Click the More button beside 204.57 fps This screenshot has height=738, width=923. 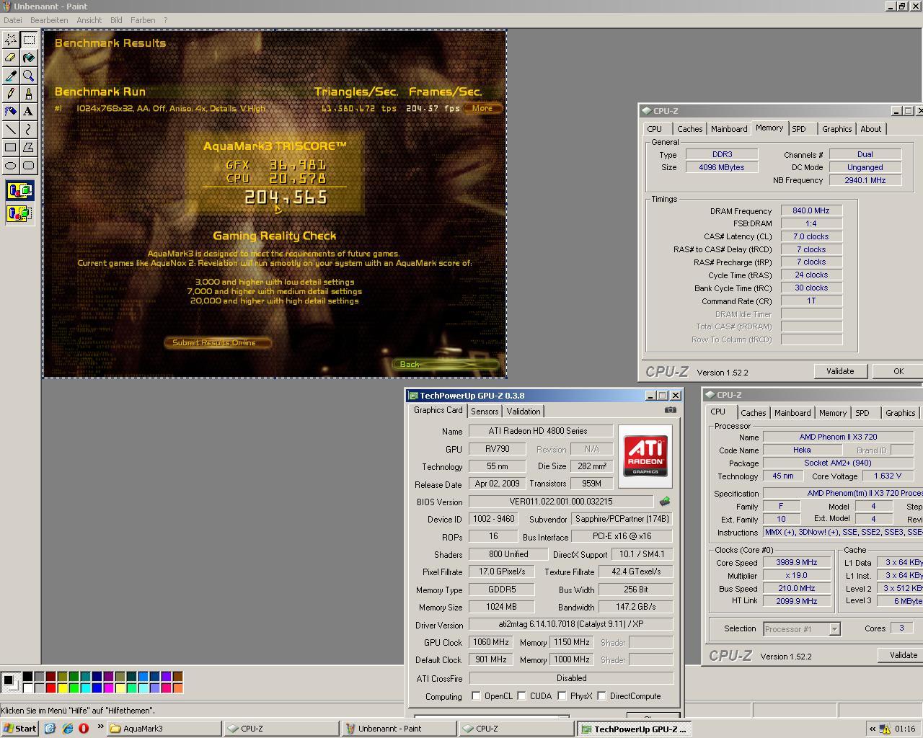(482, 108)
